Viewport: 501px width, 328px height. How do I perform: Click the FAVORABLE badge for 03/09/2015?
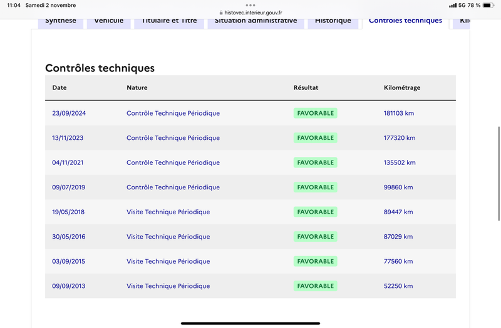(x=316, y=261)
